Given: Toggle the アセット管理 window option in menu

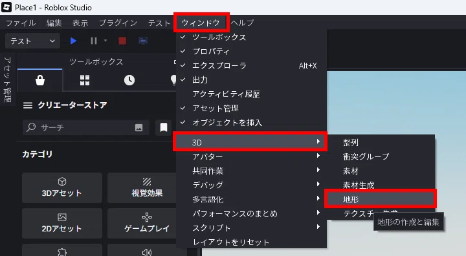Looking at the screenshot, I should (x=251, y=109).
